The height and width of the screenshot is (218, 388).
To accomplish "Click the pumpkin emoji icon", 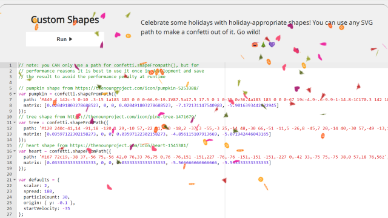I will pyautogui.click(x=255, y=45).
